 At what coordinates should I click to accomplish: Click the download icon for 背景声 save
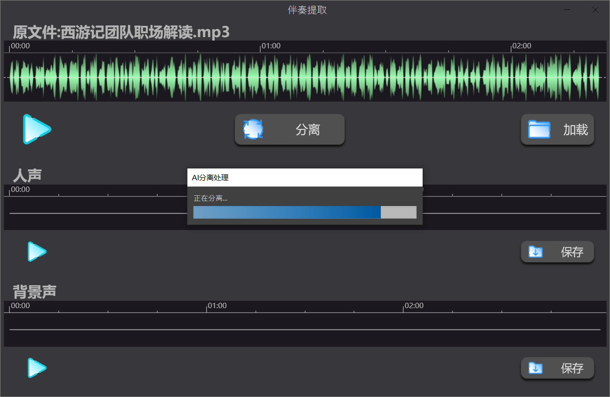535,368
